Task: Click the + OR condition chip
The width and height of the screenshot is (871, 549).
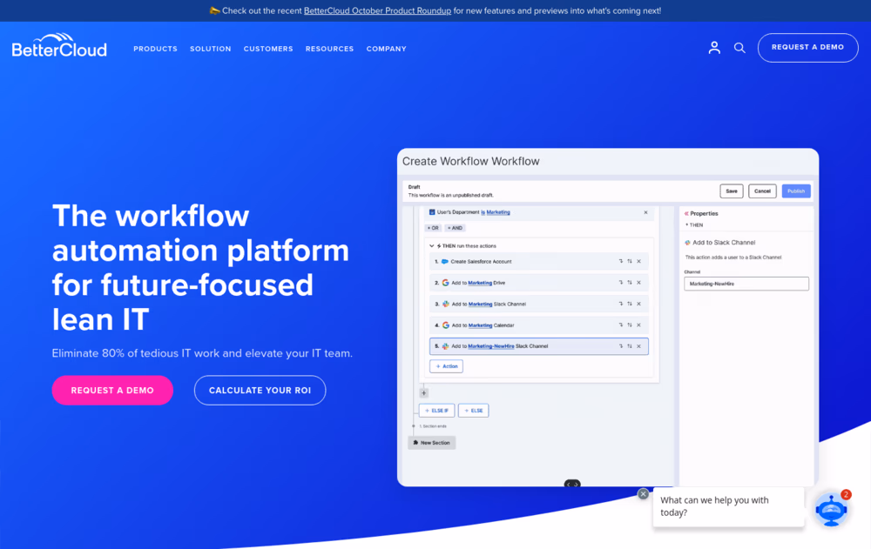Action: 433,228
